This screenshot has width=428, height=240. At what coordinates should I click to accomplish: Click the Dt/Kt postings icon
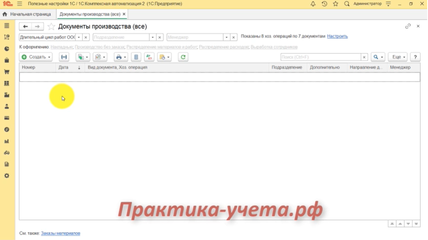click(149, 57)
